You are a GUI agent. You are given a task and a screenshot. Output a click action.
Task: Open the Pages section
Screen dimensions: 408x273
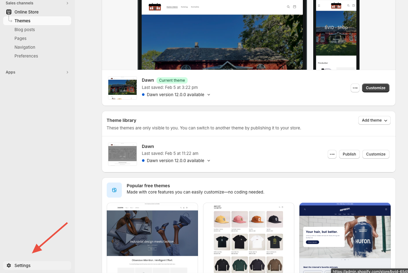[x=20, y=38]
